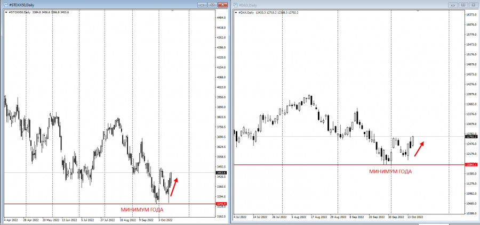Select the red price label 3245.9
The width and height of the screenshot is (480, 225).
pos(221,204)
